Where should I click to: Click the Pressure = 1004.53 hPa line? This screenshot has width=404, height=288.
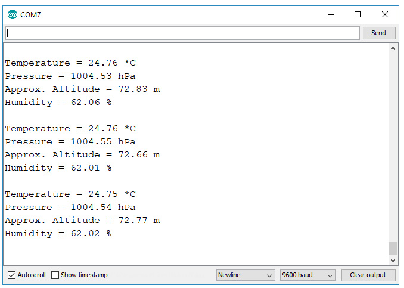pyautogui.click(x=70, y=76)
